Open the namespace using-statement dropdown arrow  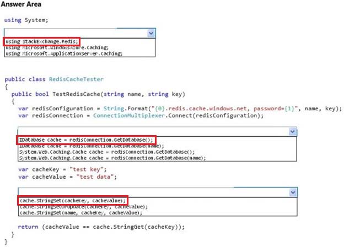click(151, 33)
